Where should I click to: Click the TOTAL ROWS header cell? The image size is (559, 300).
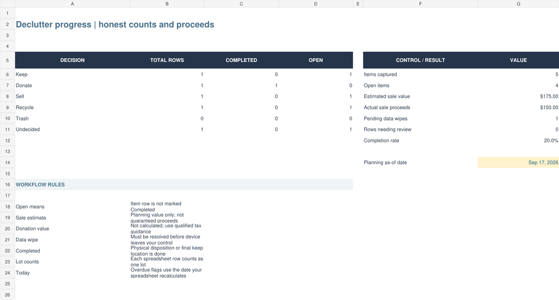[x=167, y=60]
